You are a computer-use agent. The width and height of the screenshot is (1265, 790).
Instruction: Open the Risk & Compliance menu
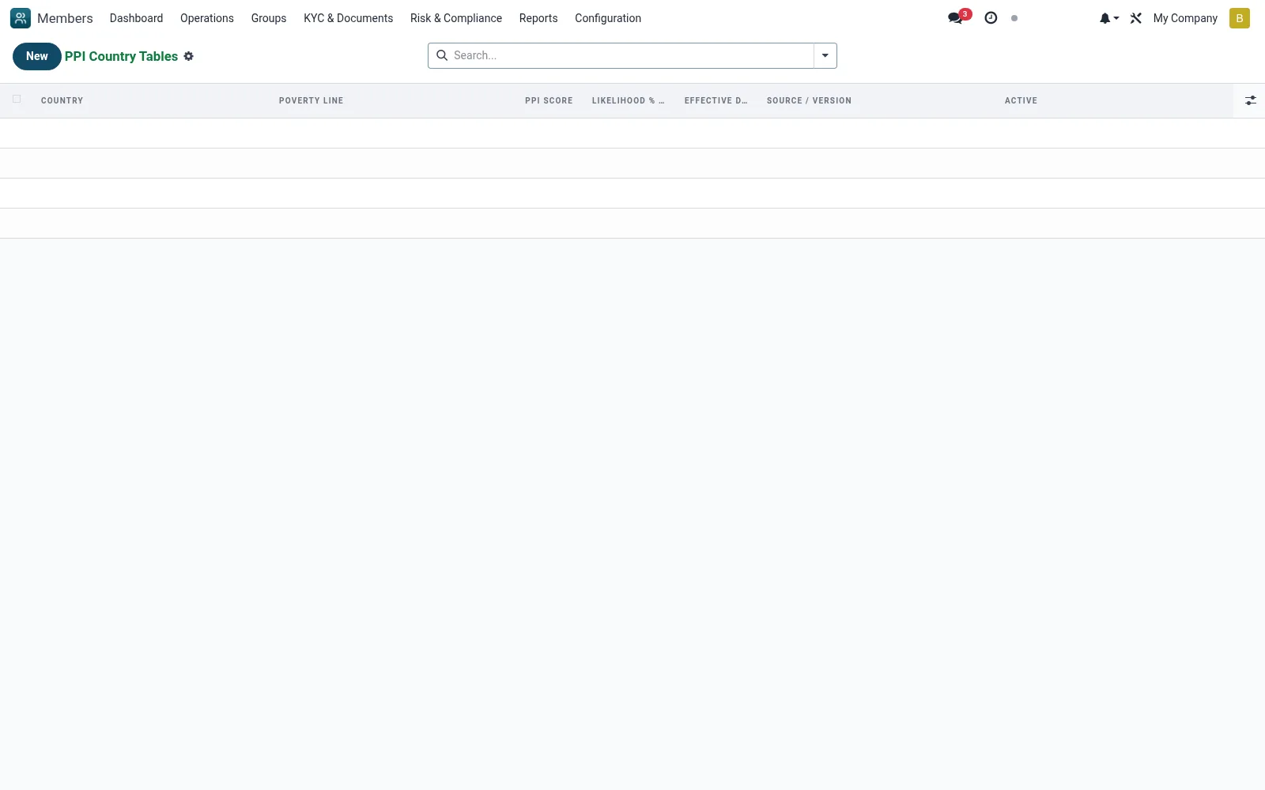pyautogui.click(x=456, y=18)
